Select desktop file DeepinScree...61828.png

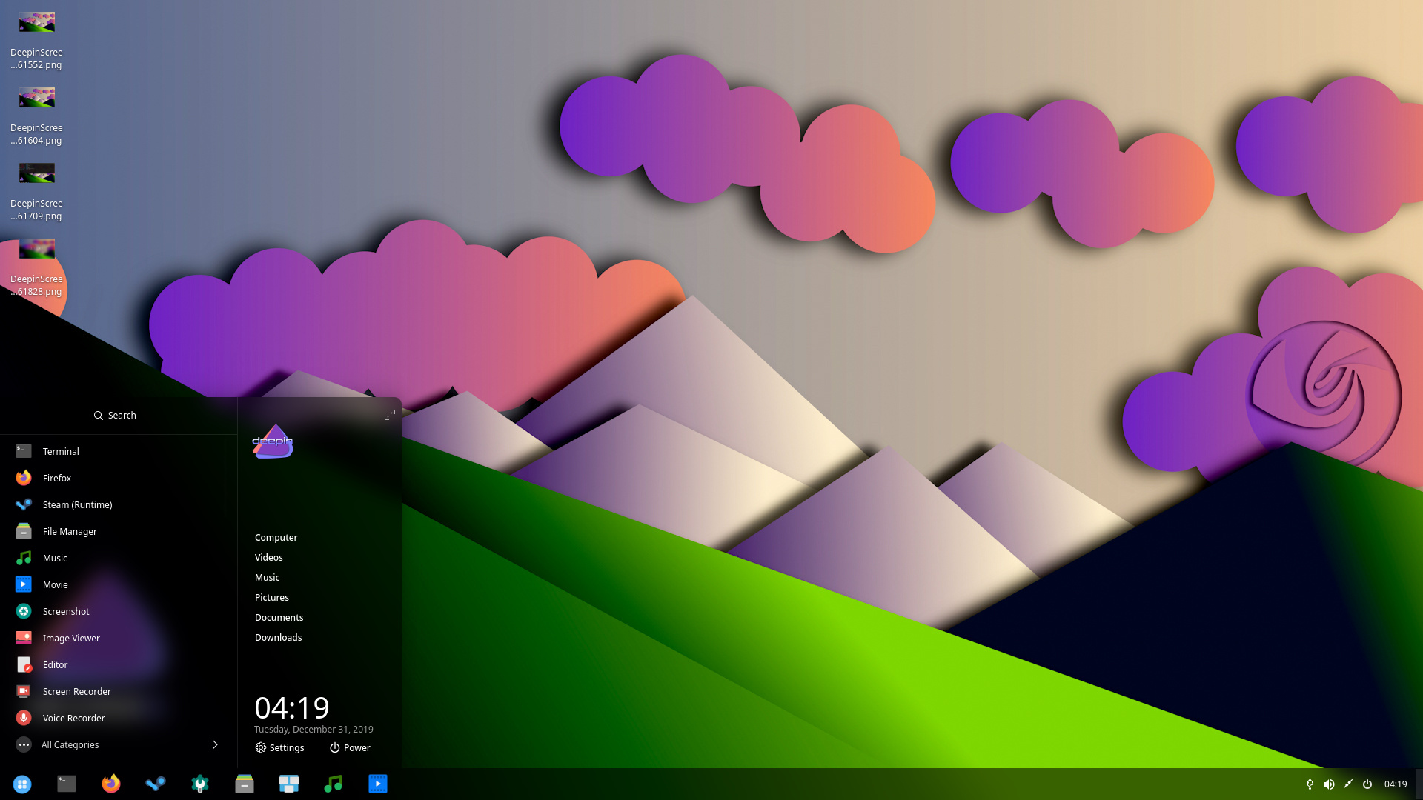point(36,267)
